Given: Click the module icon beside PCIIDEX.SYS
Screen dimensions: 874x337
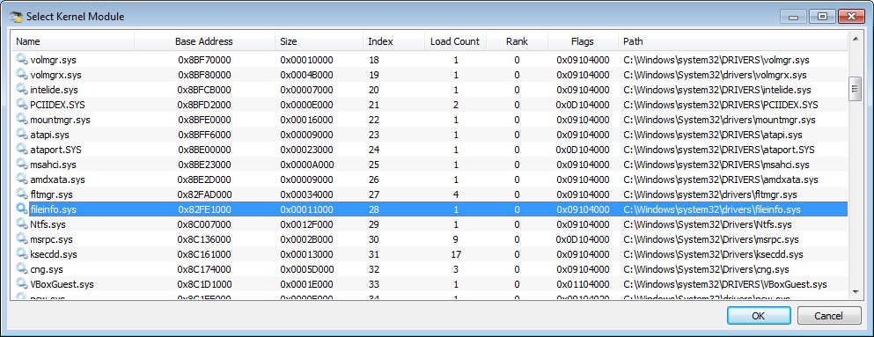Looking at the screenshot, I should [x=22, y=105].
